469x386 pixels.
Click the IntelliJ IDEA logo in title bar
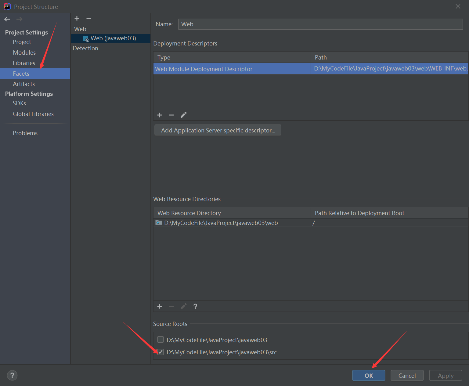point(7,6)
